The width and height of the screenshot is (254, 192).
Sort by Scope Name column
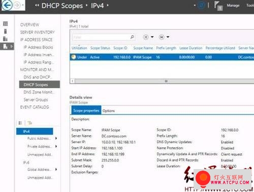143,48
